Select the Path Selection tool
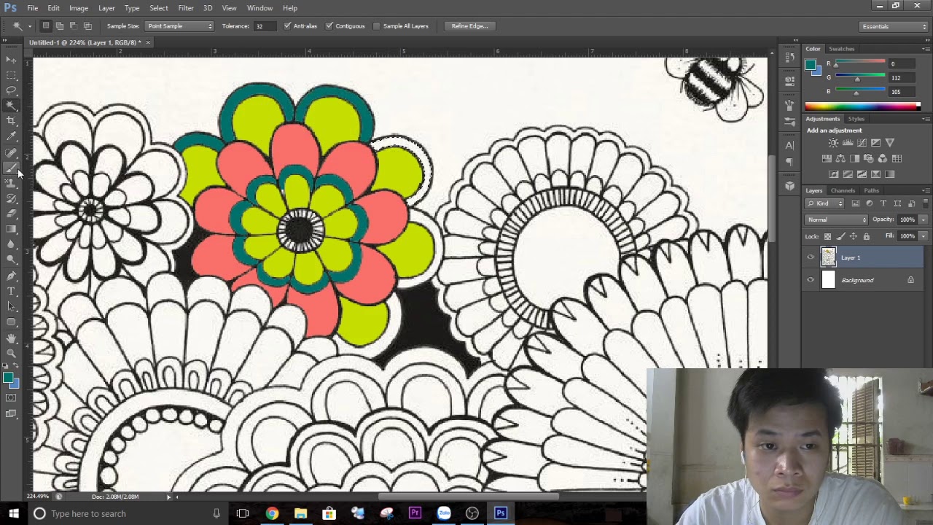The height and width of the screenshot is (525, 933). tap(11, 306)
